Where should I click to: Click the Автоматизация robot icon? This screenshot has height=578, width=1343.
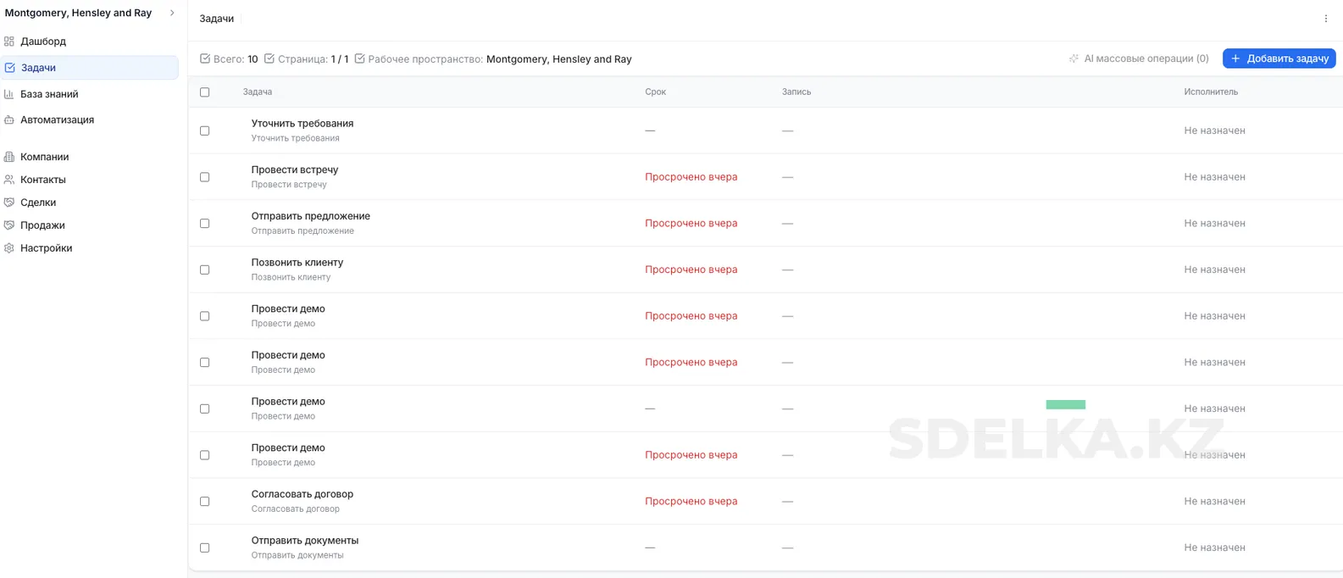(x=9, y=119)
